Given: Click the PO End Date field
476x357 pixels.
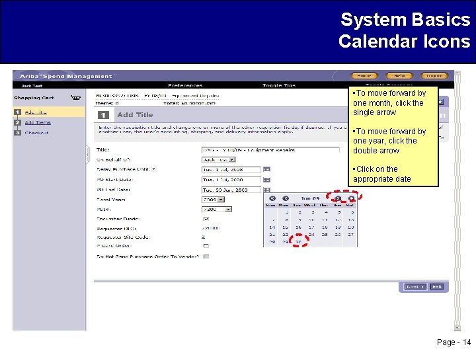Looking at the screenshot, I should [x=231, y=190].
